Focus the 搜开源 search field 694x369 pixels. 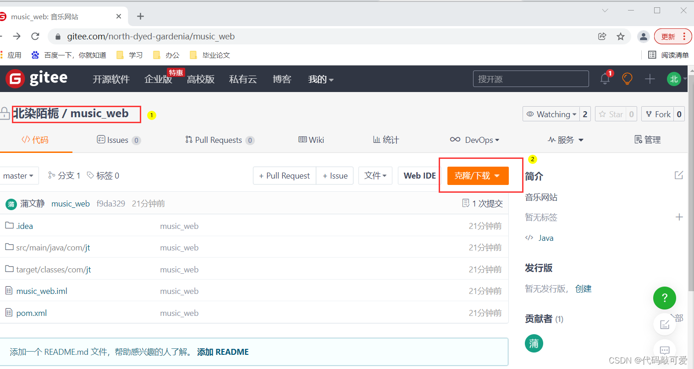pyautogui.click(x=531, y=79)
